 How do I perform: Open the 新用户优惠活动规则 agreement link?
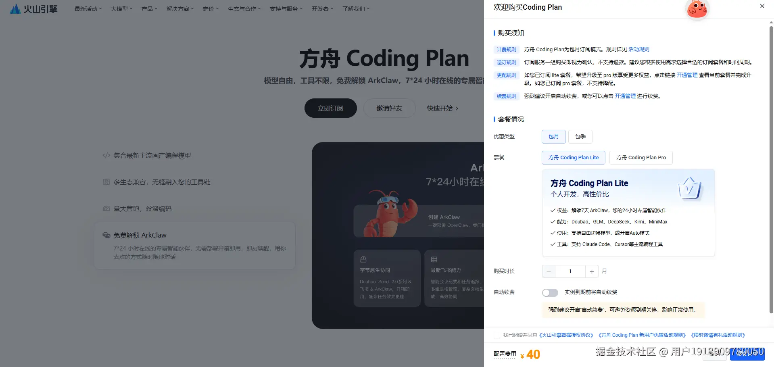(642, 335)
